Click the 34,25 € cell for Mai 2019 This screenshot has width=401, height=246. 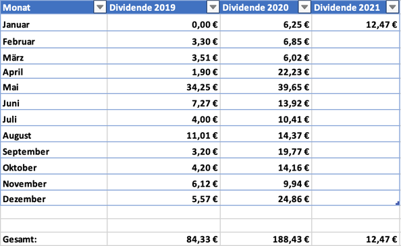click(x=163, y=87)
